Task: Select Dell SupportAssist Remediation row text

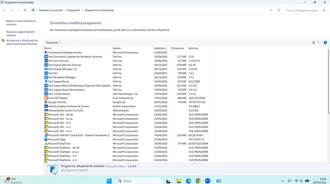Action: [66, 90]
